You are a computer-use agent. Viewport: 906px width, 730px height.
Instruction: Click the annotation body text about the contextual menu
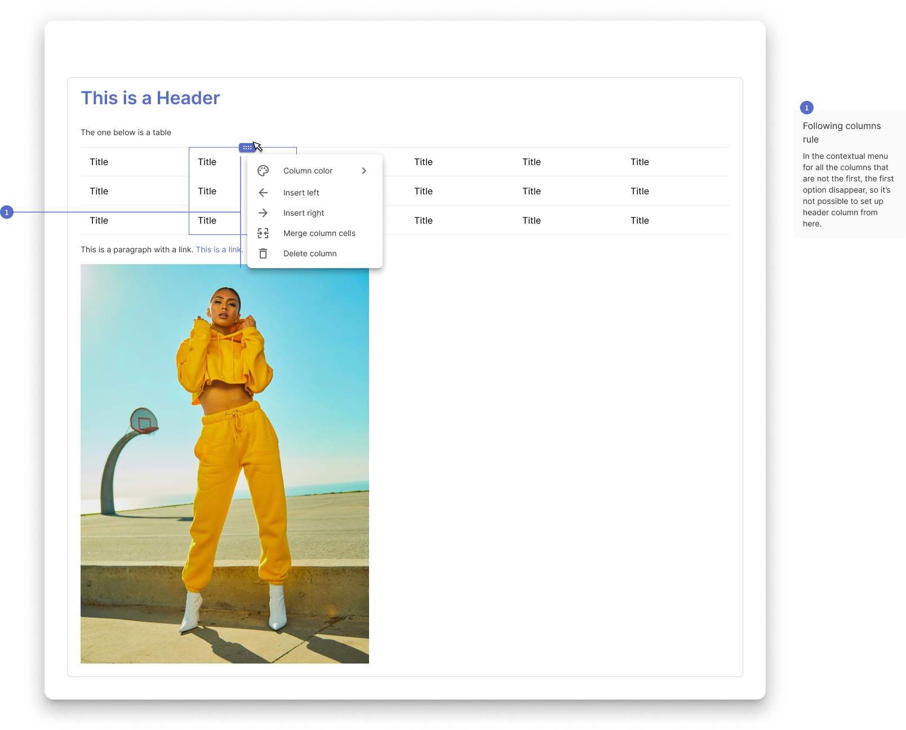(x=848, y=190)
